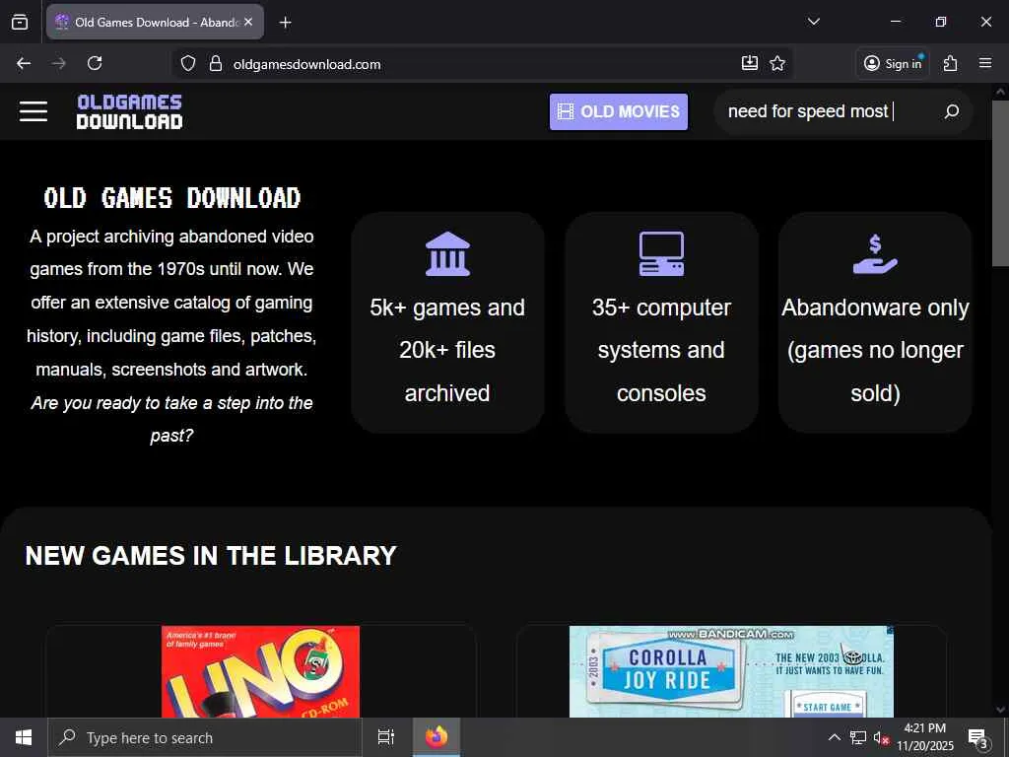This screenshot has height=757, width=1009.
Task: Open the notification center icon
Action: pos(978,737)
